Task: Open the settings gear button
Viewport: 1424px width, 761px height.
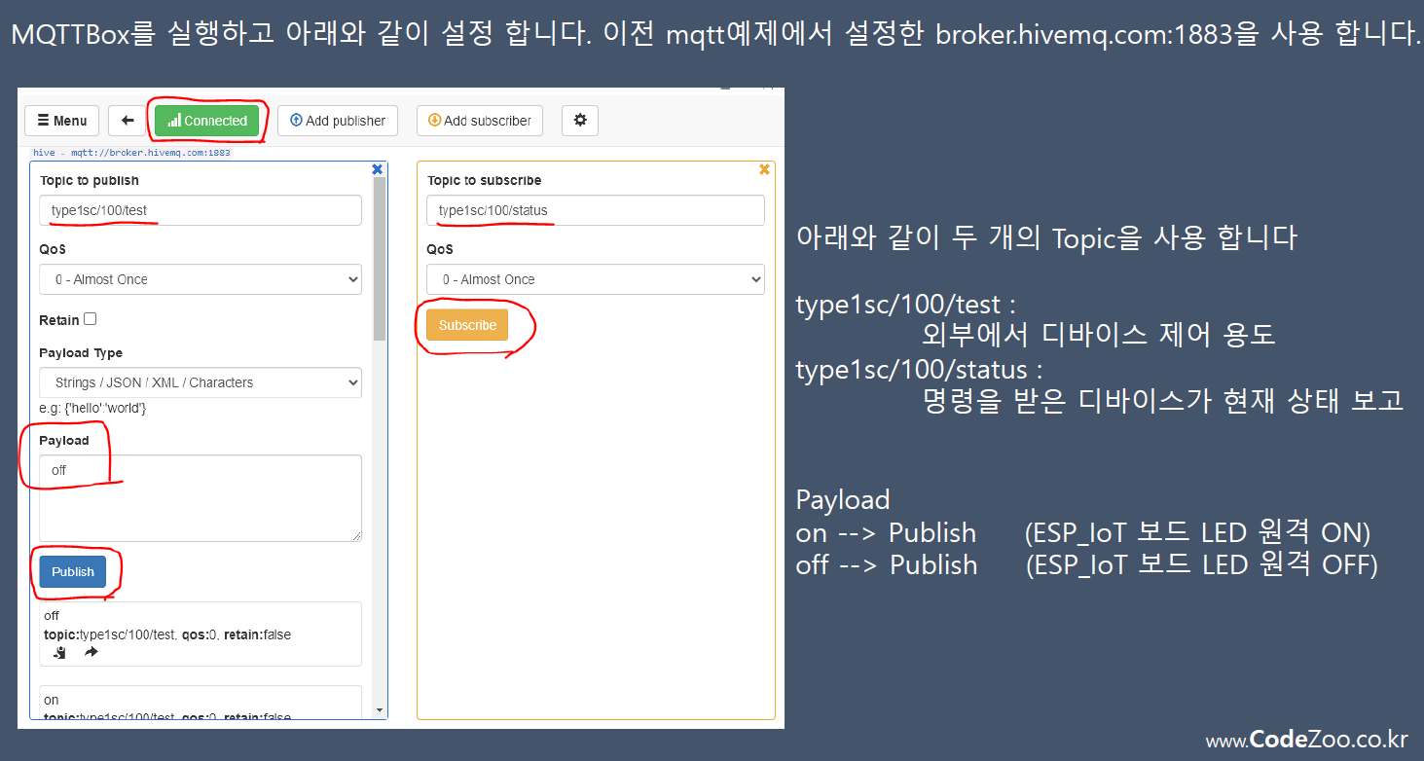Action: [x=580, y=121]
